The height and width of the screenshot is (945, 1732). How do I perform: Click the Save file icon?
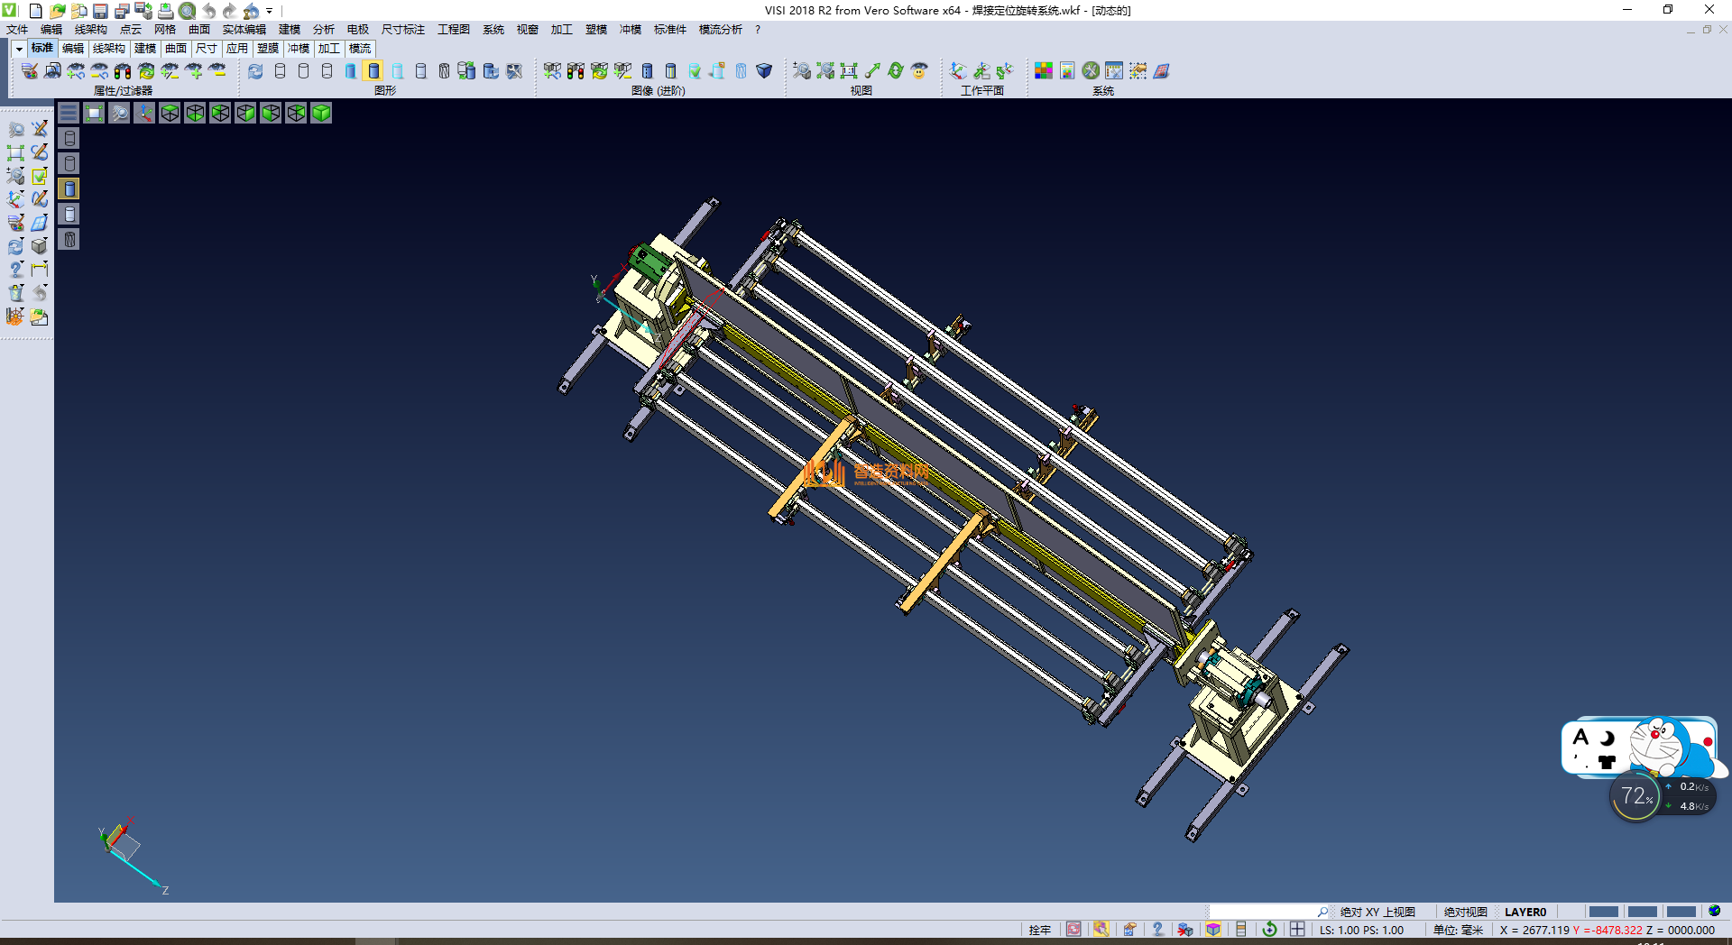(x=100, y=11)
